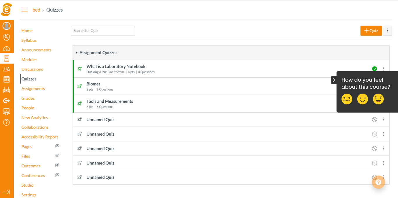
Task: Click the hidden-eye icon next to Files
Action: (x=57, y=155)
